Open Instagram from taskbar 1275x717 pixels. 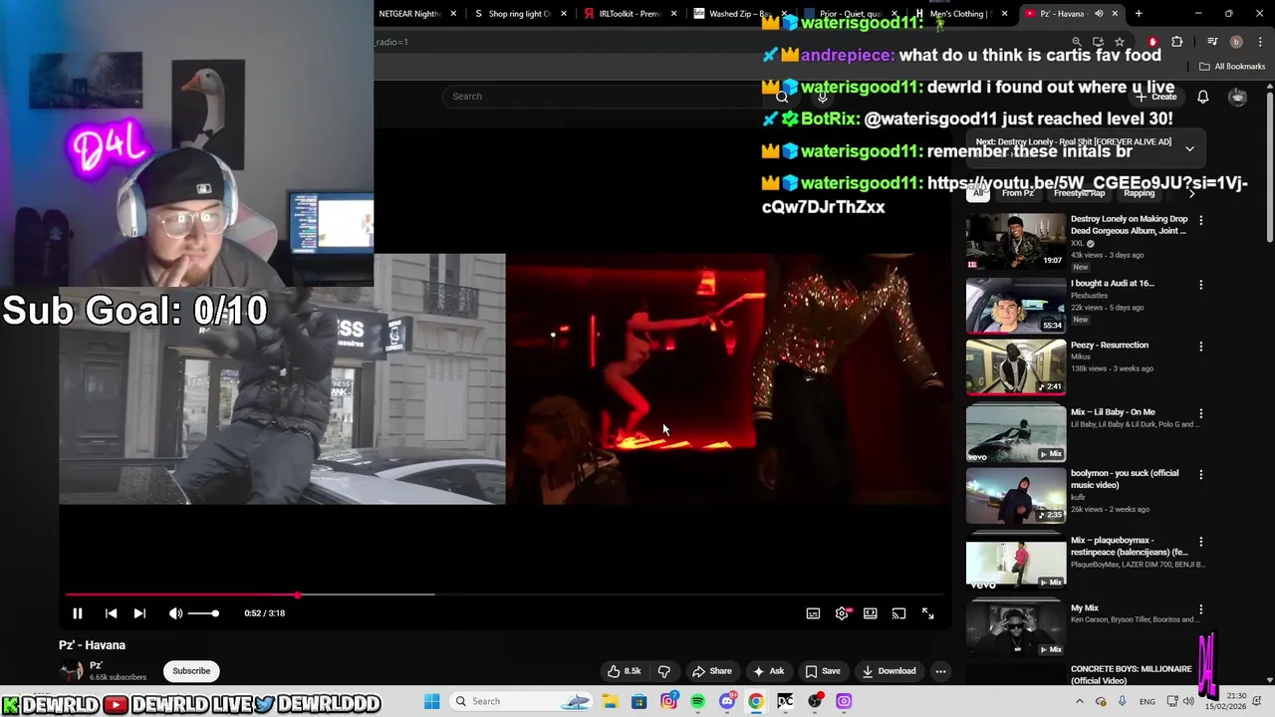click(668, 701)
